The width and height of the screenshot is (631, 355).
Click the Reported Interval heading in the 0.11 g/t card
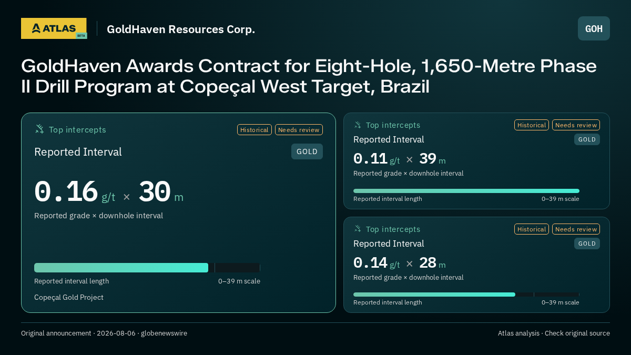tap(389, 139)
